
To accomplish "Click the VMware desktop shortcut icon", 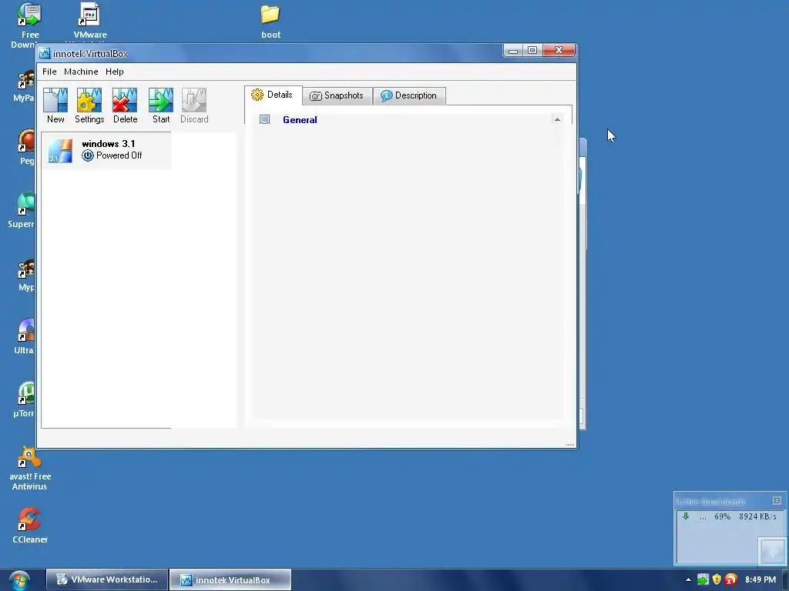I will (89, 15).
